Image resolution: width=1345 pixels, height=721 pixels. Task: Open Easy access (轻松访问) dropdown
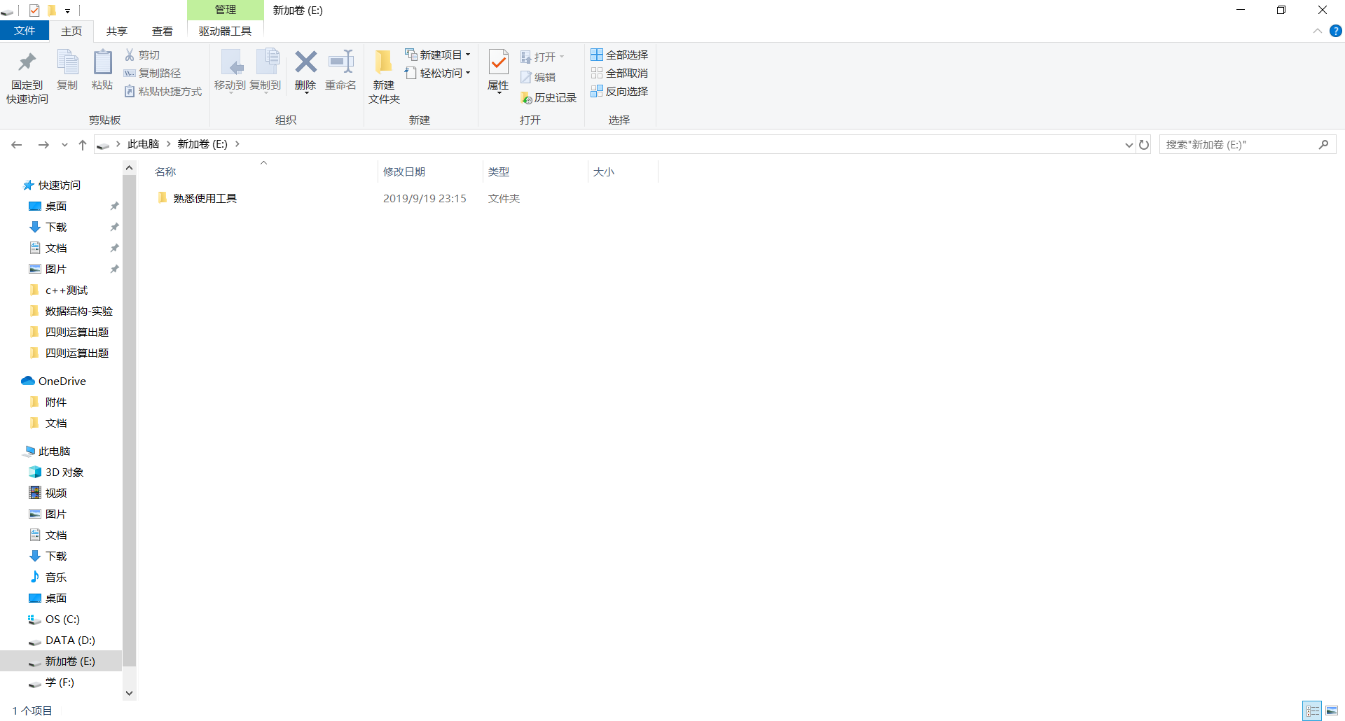437,73
